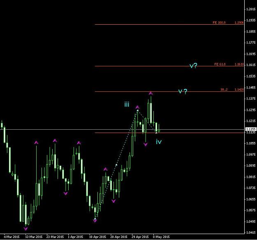Select the white horizontal current price line
The width and height of the screenshot is (257, 240).
[x=122, y=129]
